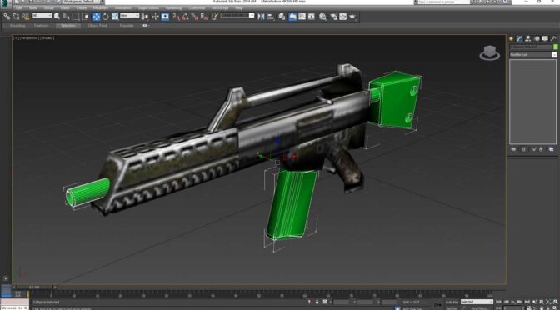
Task: Switch to the Display command panel
Action: [x=545, y=38]
